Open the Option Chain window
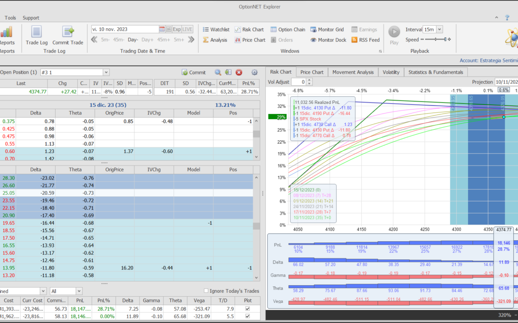Viewport: 518px width, 323px height. point(288,30)
